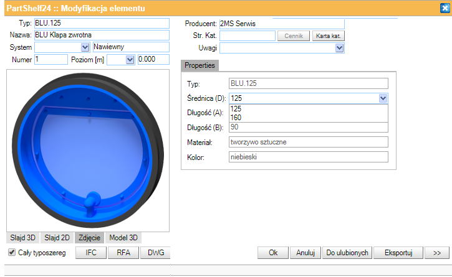Open the System dropdown list
Image resolution: width=452 pixels, height=277 pixels.
click(85, 47)
